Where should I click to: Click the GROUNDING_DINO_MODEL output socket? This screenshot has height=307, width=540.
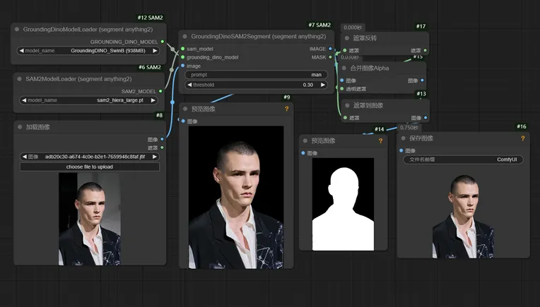[162, 42]
